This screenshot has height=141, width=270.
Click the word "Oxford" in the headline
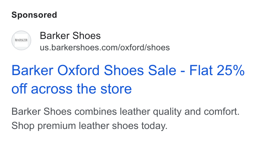[79, 70]
